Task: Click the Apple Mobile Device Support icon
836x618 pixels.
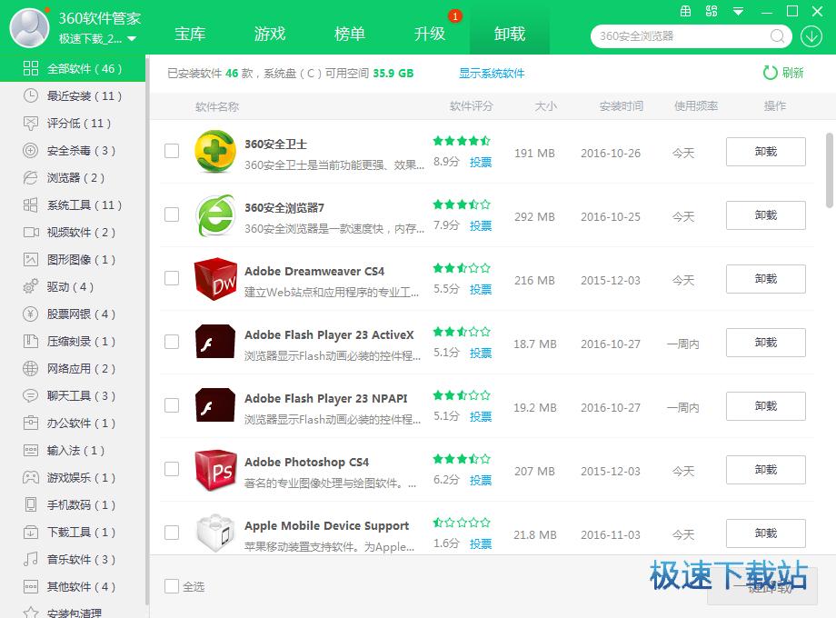Action: tap(215, 533)
